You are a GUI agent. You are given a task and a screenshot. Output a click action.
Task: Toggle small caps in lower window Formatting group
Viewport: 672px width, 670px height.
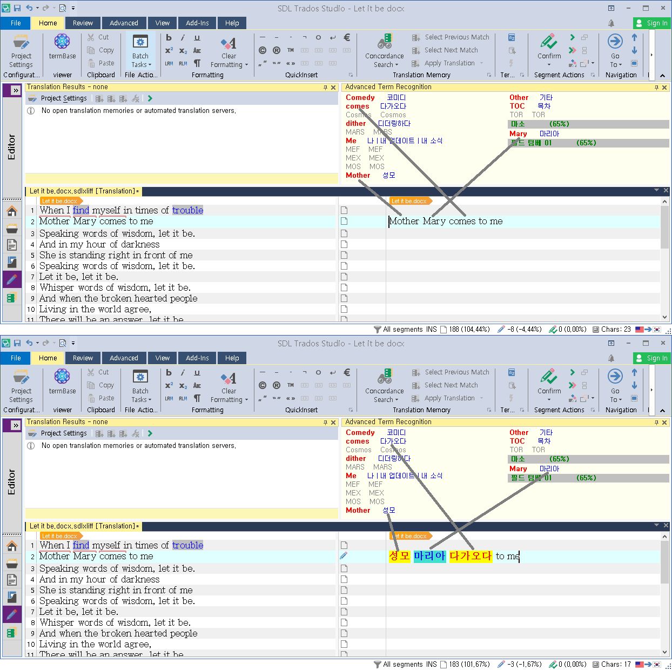pos(197,385)
